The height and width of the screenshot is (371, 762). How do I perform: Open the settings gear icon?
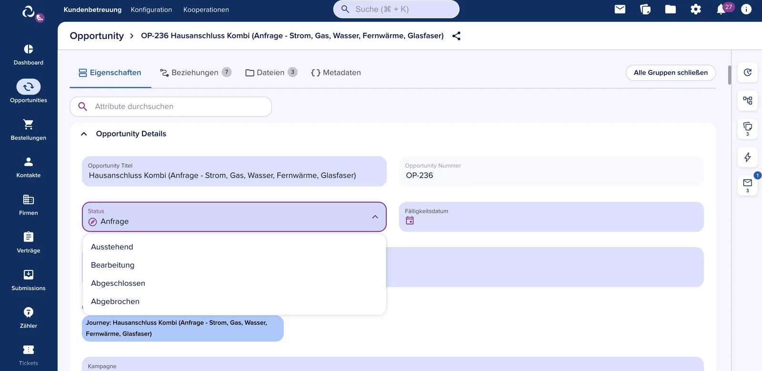coord(696,9)
